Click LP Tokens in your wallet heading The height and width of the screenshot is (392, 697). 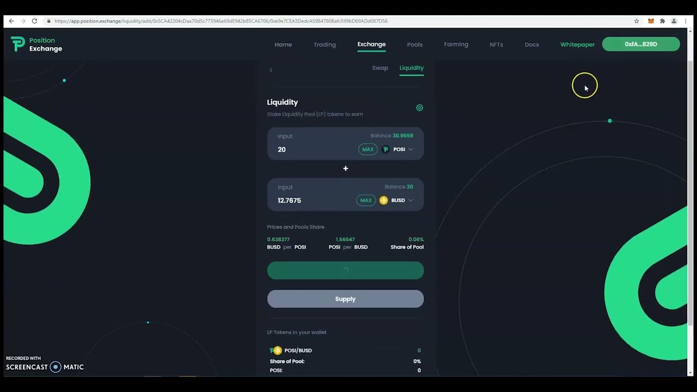click(297, 332)
